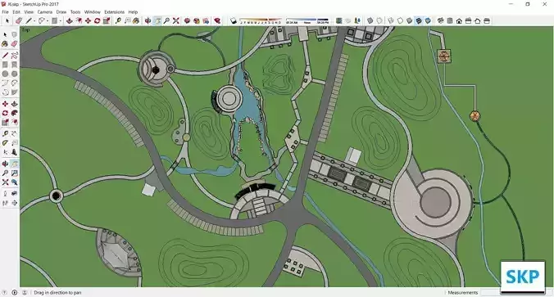Image resolution: width=554 pixels, height=297 pixels.
Task: Select the Push/Pull tool in the top toolbar
Action: click(69, 21)
